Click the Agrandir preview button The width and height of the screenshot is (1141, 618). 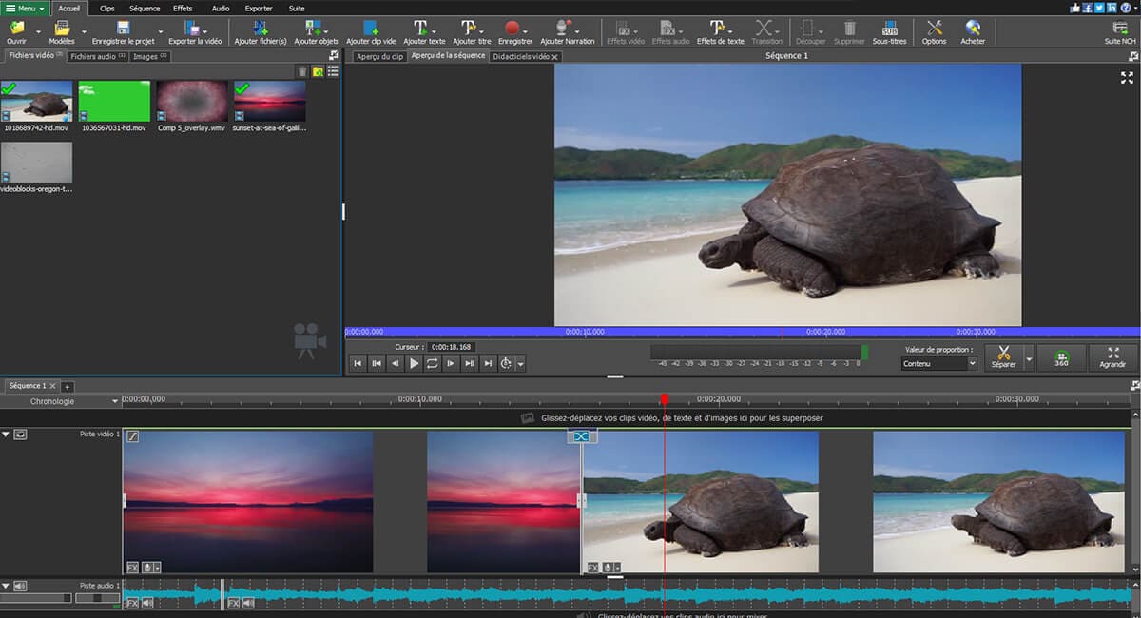1112,357
